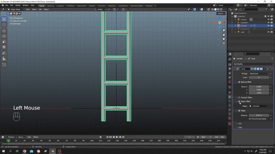This screenshot has width=275, height=154.
Task: Open the Render menu
Action: tap(18, 6)
